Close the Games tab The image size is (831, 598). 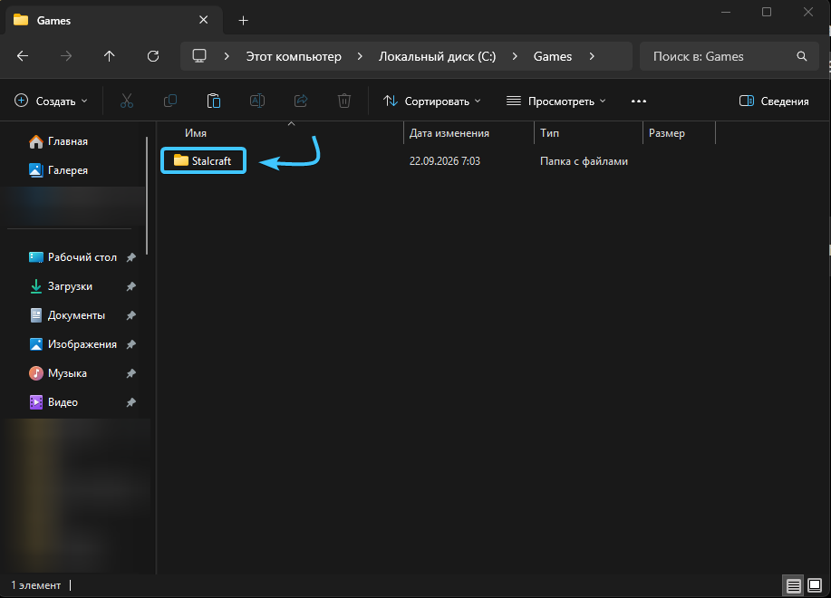tap(204, 20)
